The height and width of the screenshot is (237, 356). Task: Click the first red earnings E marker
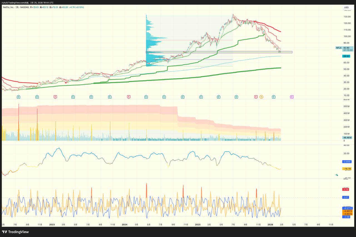(55, 97)
